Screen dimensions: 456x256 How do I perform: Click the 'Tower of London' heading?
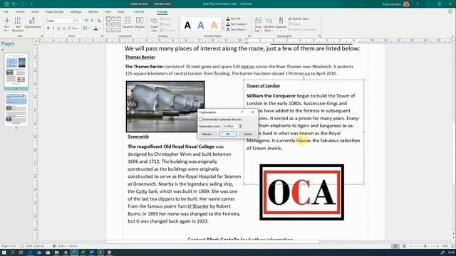tap(263, 86)
